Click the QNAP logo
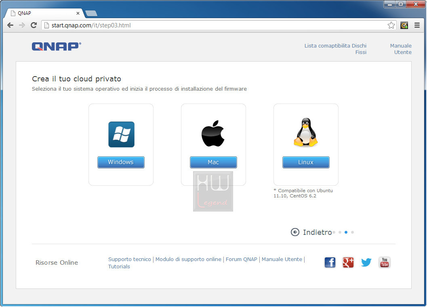The image size is (427, 307). point(57,46)
